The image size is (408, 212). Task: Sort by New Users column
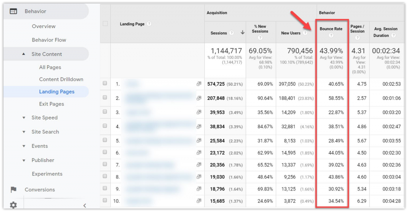click(x=290, y=33)
